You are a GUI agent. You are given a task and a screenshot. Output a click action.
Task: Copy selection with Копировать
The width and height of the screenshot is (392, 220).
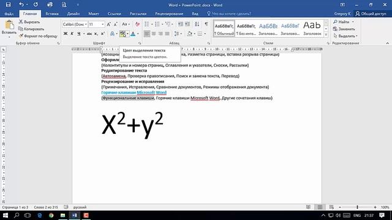(31, 29)
